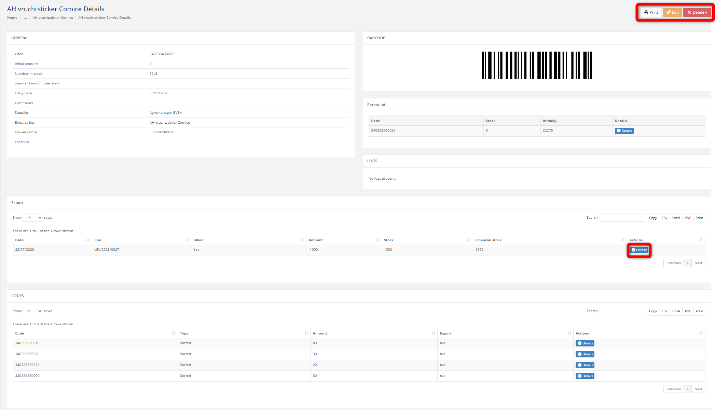The image size is (715, 410).
Task: Copy the Codes table data
Action: coord(653,311)
